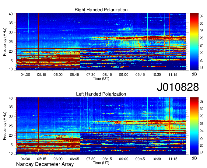Click the 40 MHz tick of the upper plot
Screen dimensions: 207x168
click(x=11, y=14)
